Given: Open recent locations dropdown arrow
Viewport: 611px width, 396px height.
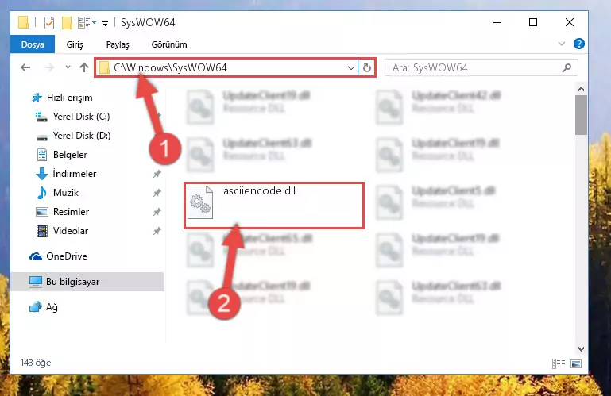Looking at the screenshot, I should click(68, 67).
